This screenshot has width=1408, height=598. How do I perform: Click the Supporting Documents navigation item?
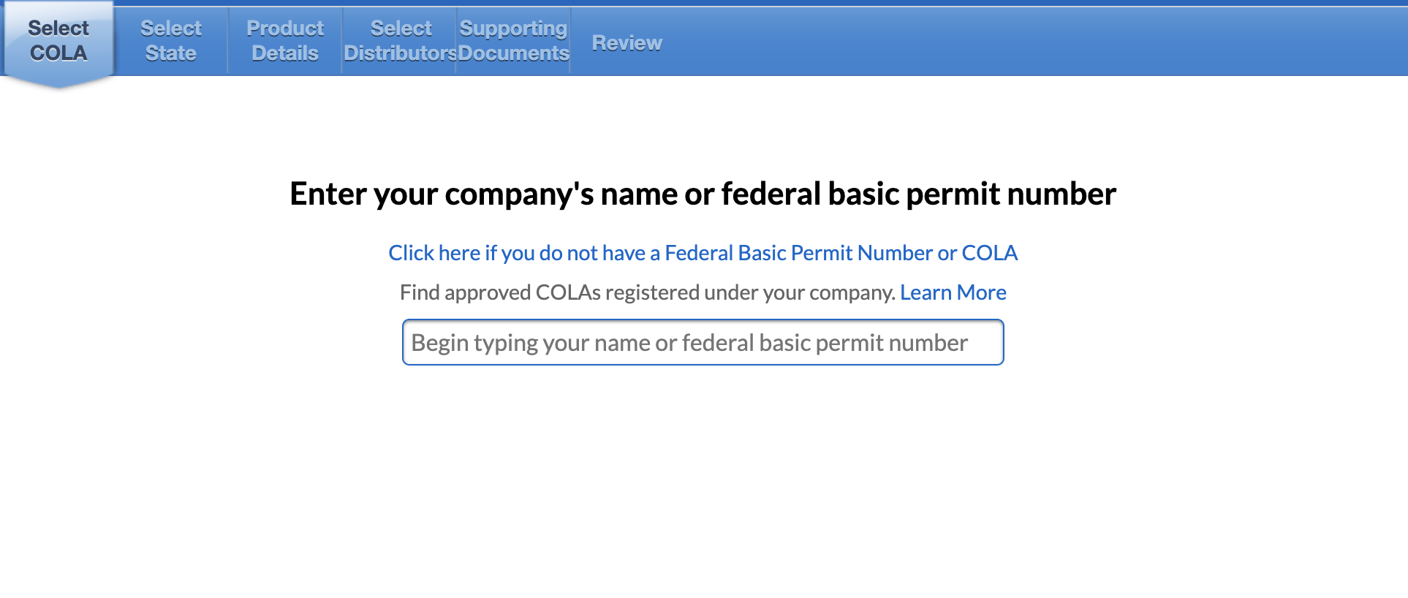[513, 40]
